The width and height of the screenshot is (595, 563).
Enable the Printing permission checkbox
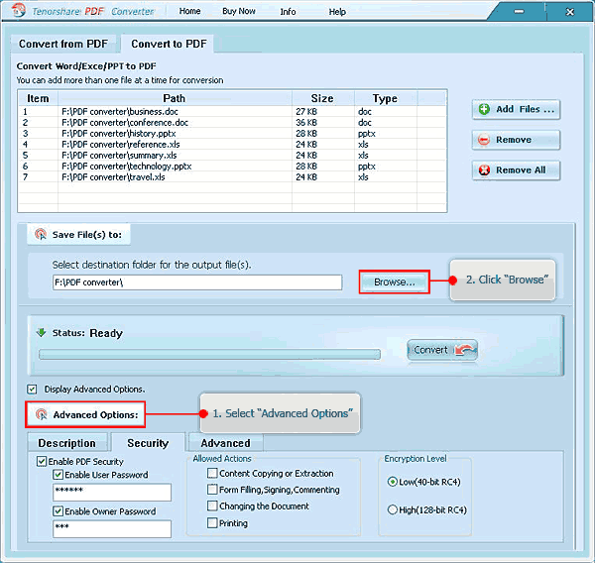[212, 523]
